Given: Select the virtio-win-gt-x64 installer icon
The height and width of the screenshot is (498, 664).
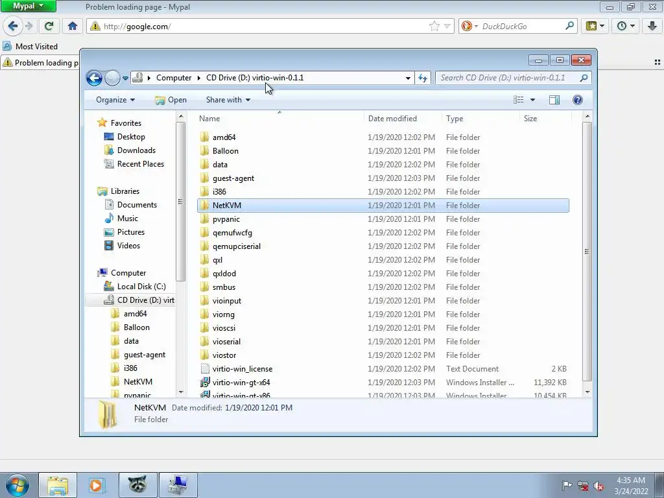Looking at the screenshot, I should click(205, 383).
